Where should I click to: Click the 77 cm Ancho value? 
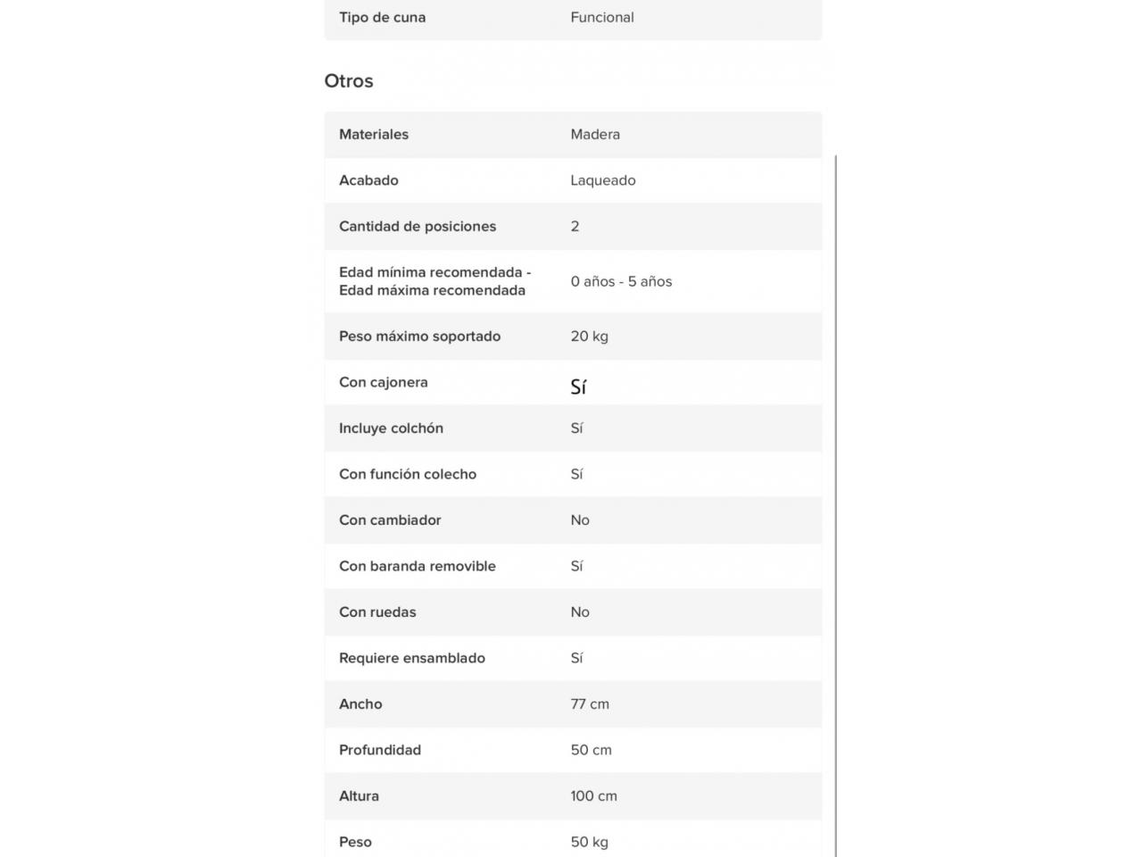[590, 704]
